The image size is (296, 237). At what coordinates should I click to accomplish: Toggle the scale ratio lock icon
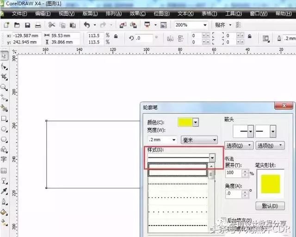(x=116, y=36)
